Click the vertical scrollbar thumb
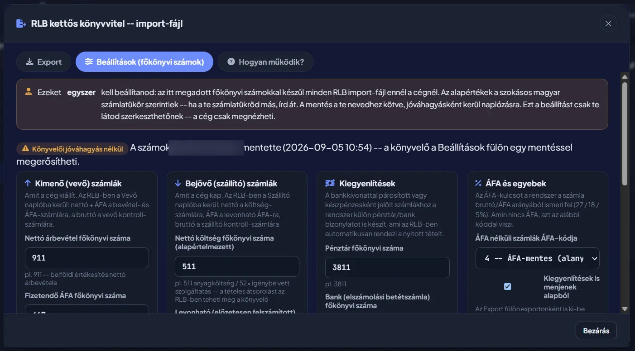 coord(625,133)
